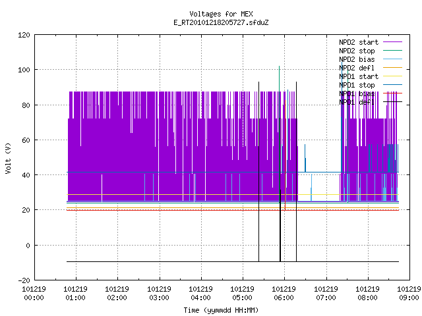This screenshot has width=422, height=316.
Task: Click the y-axis label 'Volt (V)'
Action: 8,159
